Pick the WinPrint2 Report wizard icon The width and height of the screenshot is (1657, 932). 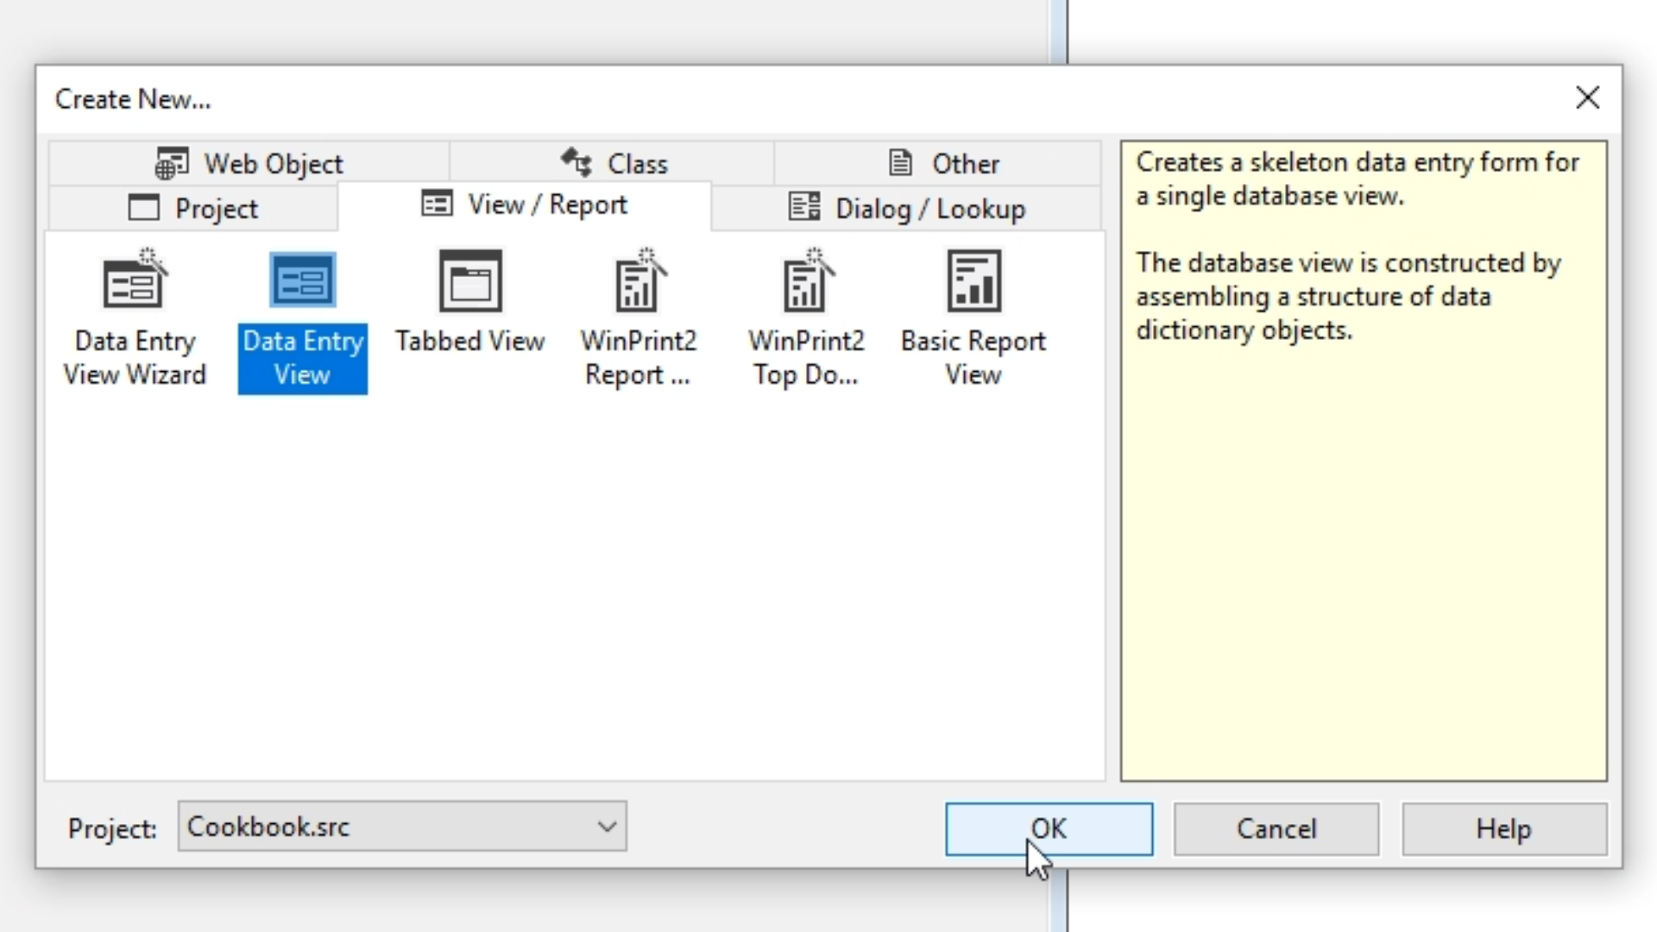(x=639, y=281)
